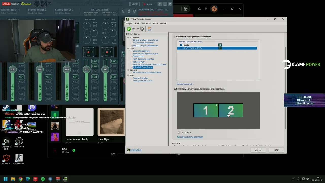Open the Masaüstü menu

tap(146, 24)
